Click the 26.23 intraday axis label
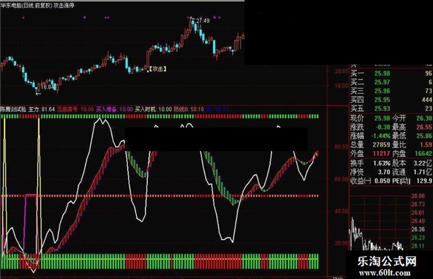The image size is (433, 279). (x=418, y=238)
